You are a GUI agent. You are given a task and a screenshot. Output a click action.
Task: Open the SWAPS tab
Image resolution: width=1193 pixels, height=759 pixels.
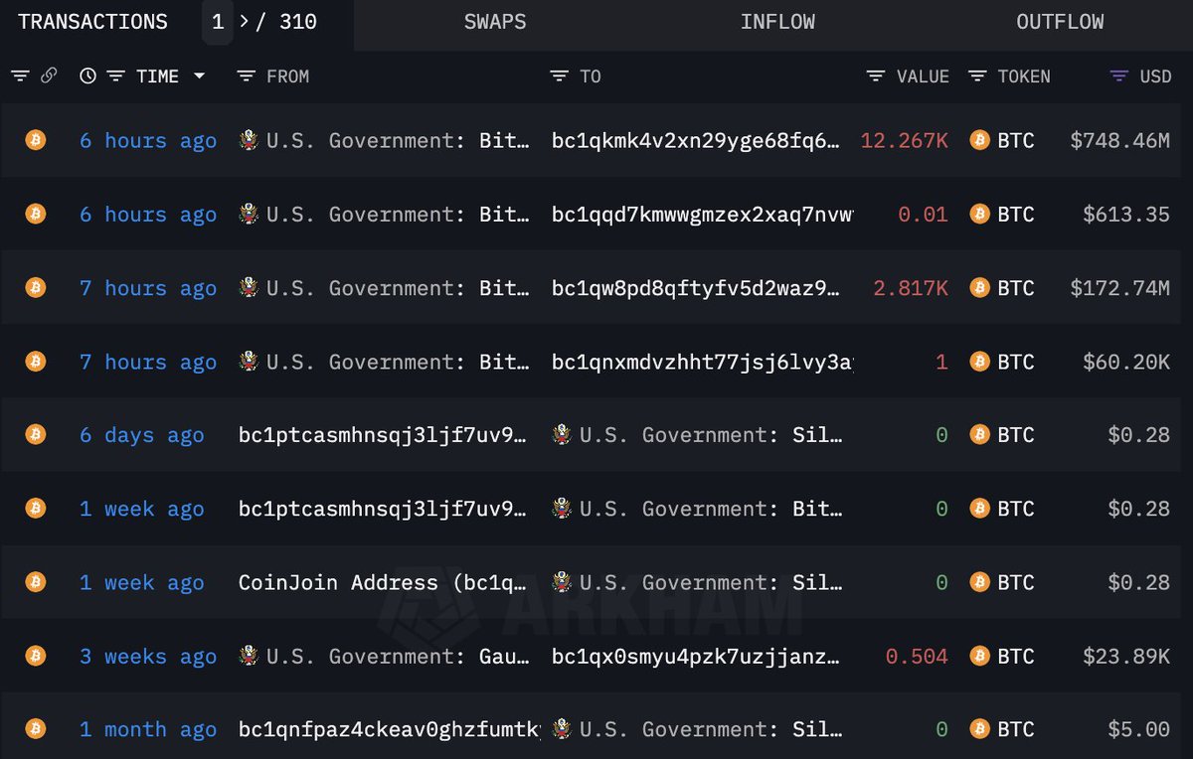tap(495, 22)
